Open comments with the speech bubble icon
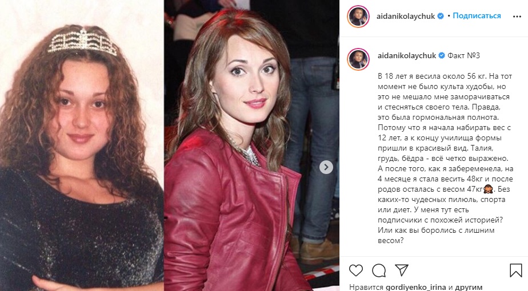The width and height of the screenshot is (528, 291). pos(379,270)
